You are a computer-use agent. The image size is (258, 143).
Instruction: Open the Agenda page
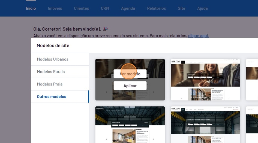(x=128, y=8)
